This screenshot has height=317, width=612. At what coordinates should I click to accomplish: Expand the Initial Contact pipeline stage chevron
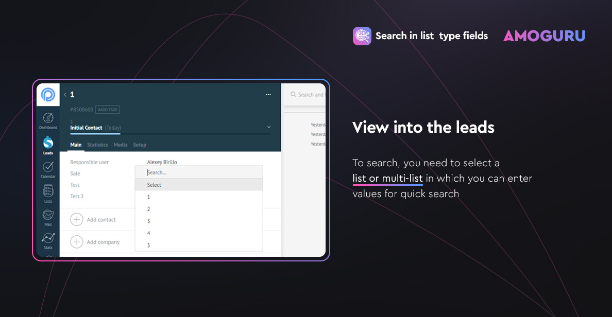pyautogui.click(x=268, y=127)
